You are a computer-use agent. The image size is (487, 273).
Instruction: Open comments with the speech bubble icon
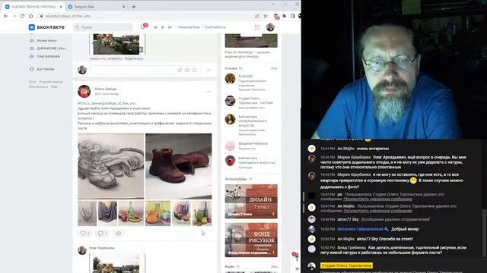point(102,234)
